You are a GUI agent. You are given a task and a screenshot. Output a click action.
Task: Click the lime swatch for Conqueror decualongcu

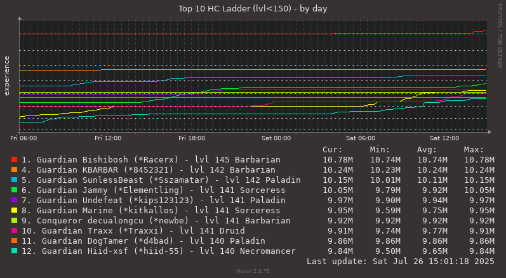point(14,220)
